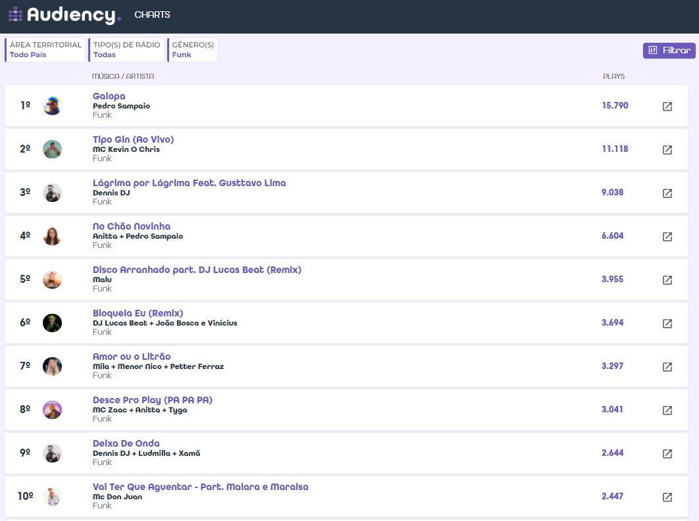Click Anitta avatar in 4º row

(x=52, y=236)
